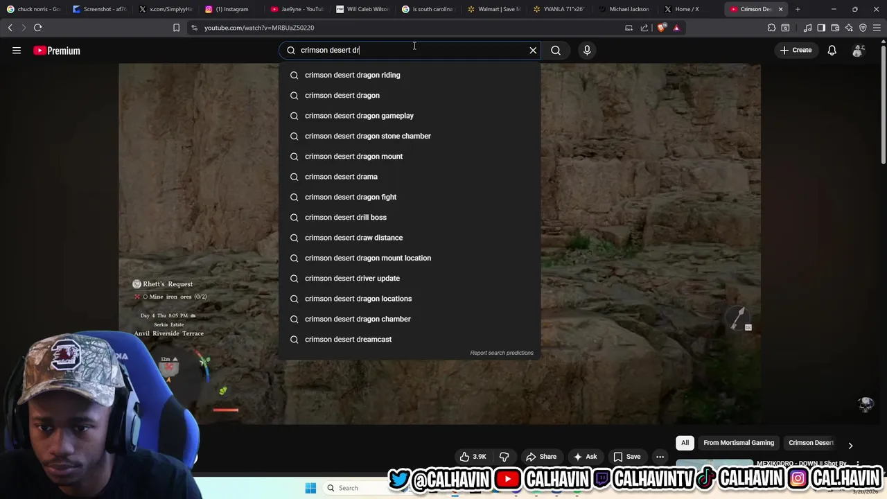Open the playlist music note icon
The width and height of the screenshot is (887, 499).
pos(807,28)
